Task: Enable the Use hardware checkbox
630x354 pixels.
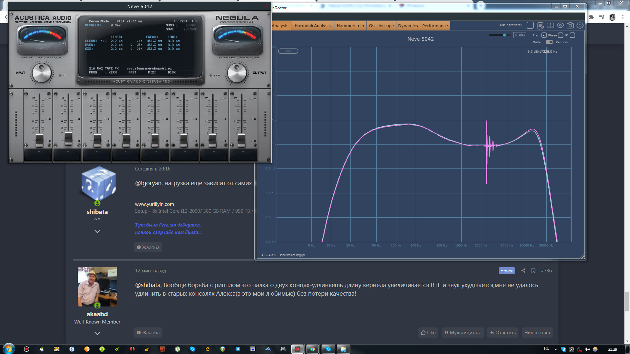Action: 530,25
